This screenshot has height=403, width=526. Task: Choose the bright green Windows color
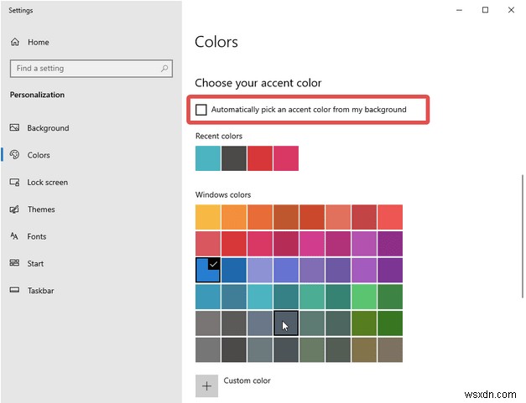[x=364, y=297]
